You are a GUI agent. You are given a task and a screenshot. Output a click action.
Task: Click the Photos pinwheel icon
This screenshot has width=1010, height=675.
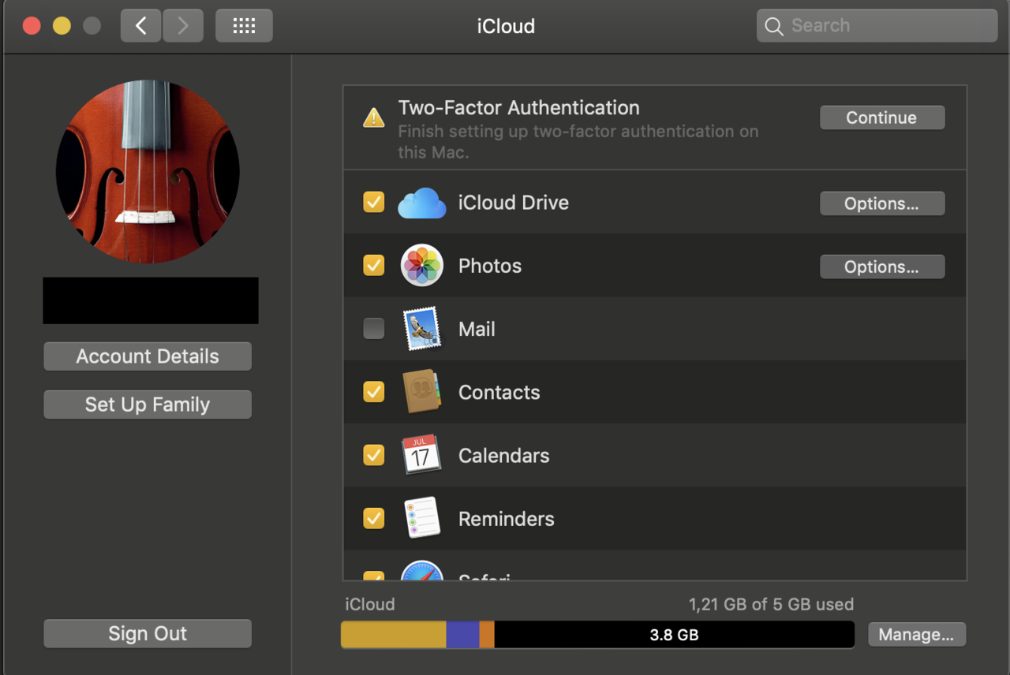[421, 265]
